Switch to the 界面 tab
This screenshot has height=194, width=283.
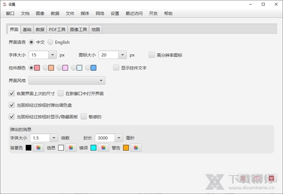point(14,29)
